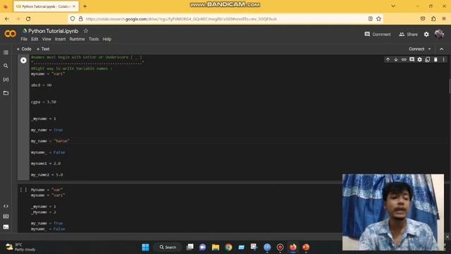Click the taskbar Search box
Screen dimensions: 451x254
click(168, 247)
